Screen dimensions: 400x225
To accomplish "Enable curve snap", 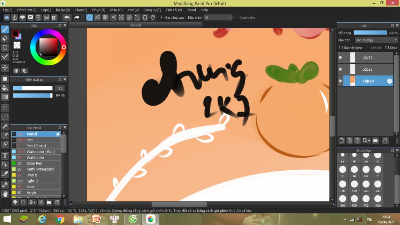I will 137,17.
